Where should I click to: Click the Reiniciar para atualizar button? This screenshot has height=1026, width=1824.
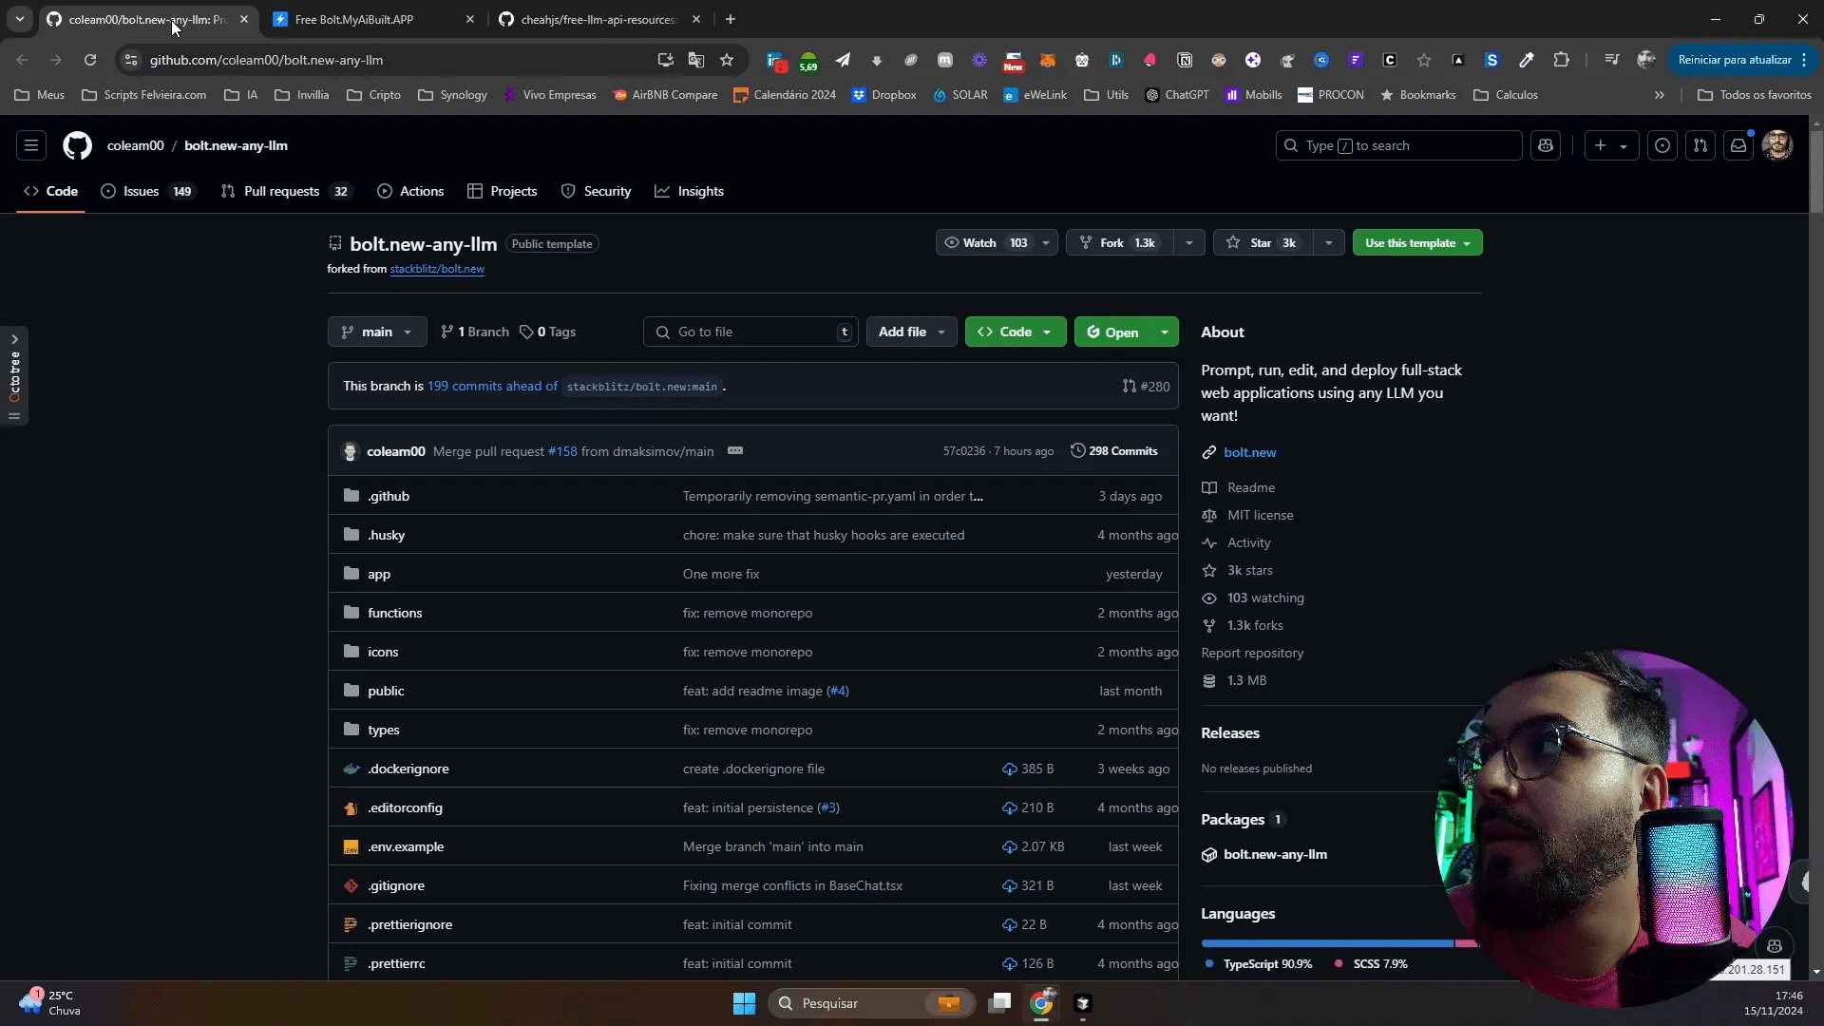(x=1742, y=60)
